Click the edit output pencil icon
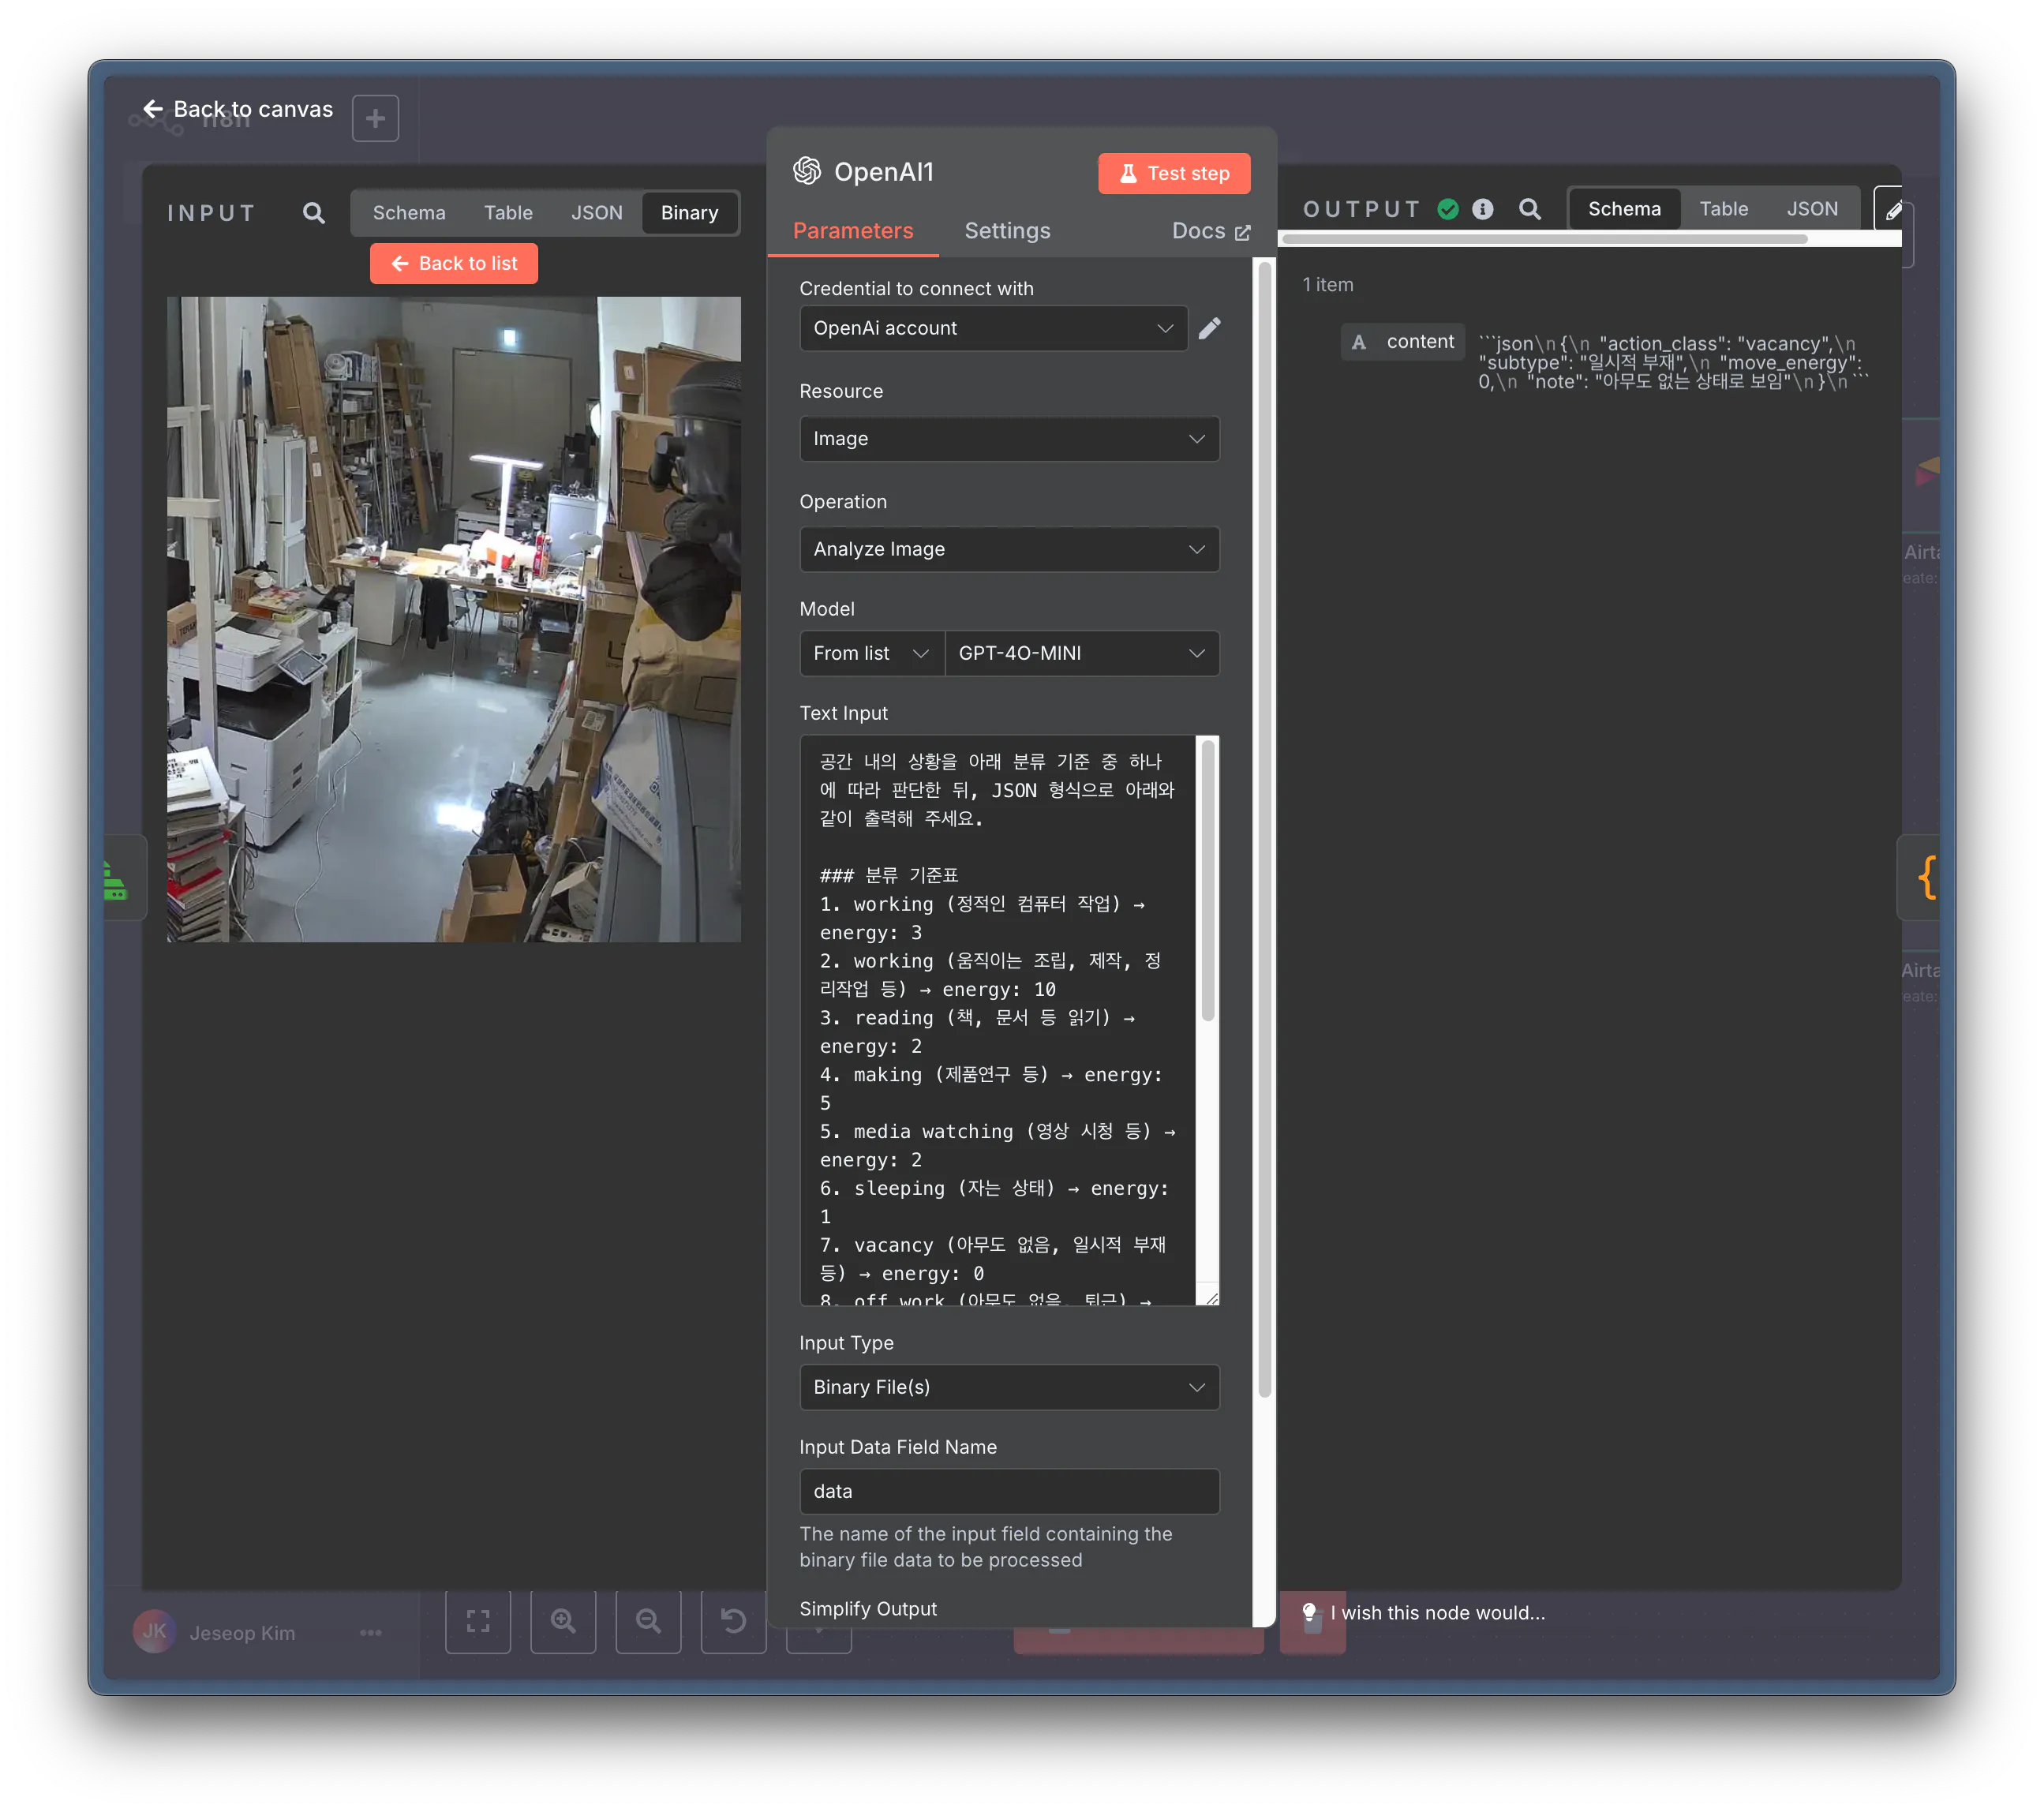The height and width of the screenshot is (1812, 2044). point(1892,210)
